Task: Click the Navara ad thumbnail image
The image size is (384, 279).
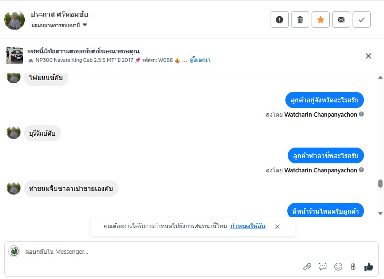Action: (14, 56)
